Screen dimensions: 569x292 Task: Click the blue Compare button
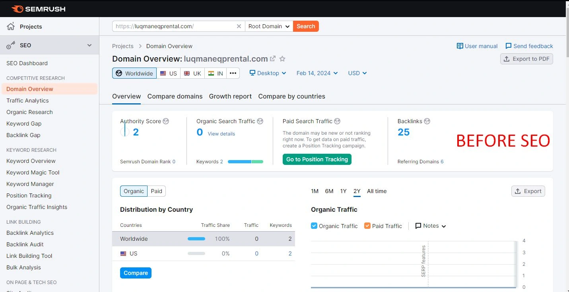pos(136,273)
